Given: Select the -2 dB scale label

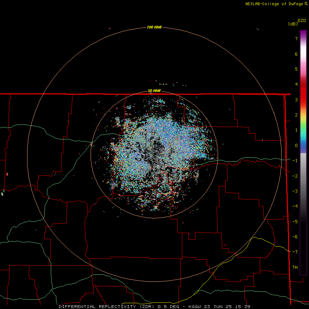Looking at the screenshot, I should click(x=295, y=176).
